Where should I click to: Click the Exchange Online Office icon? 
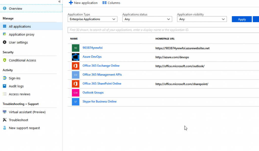click(x=75, y=66)
